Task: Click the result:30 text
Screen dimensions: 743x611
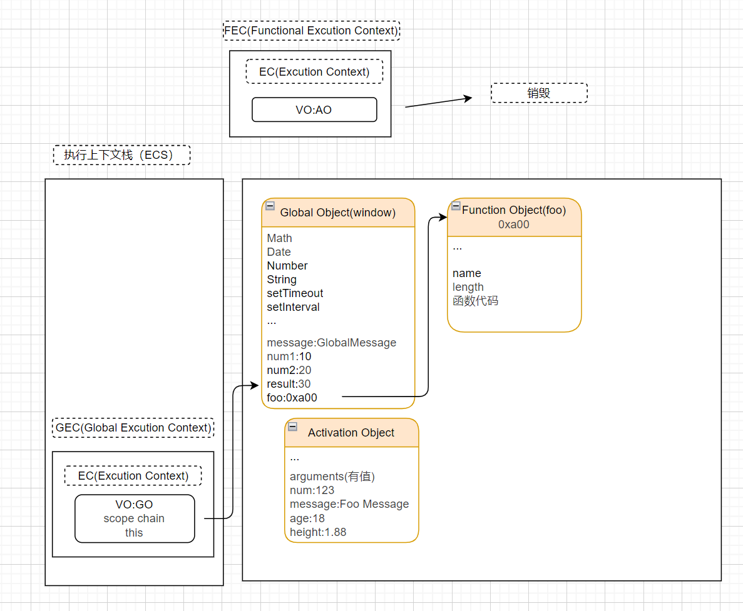Action: [289, 383]
